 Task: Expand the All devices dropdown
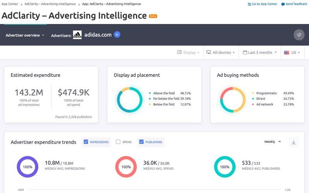click(x=221, y=53)
